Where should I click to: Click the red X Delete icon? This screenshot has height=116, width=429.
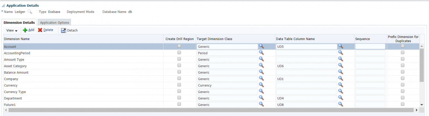(40, 30)
